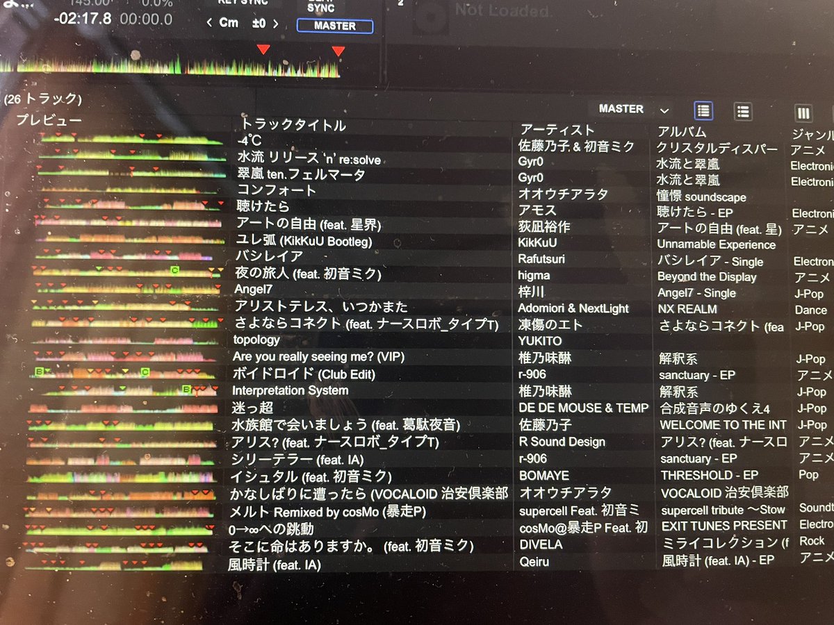Select the track -4℃

tap(250, 142)
